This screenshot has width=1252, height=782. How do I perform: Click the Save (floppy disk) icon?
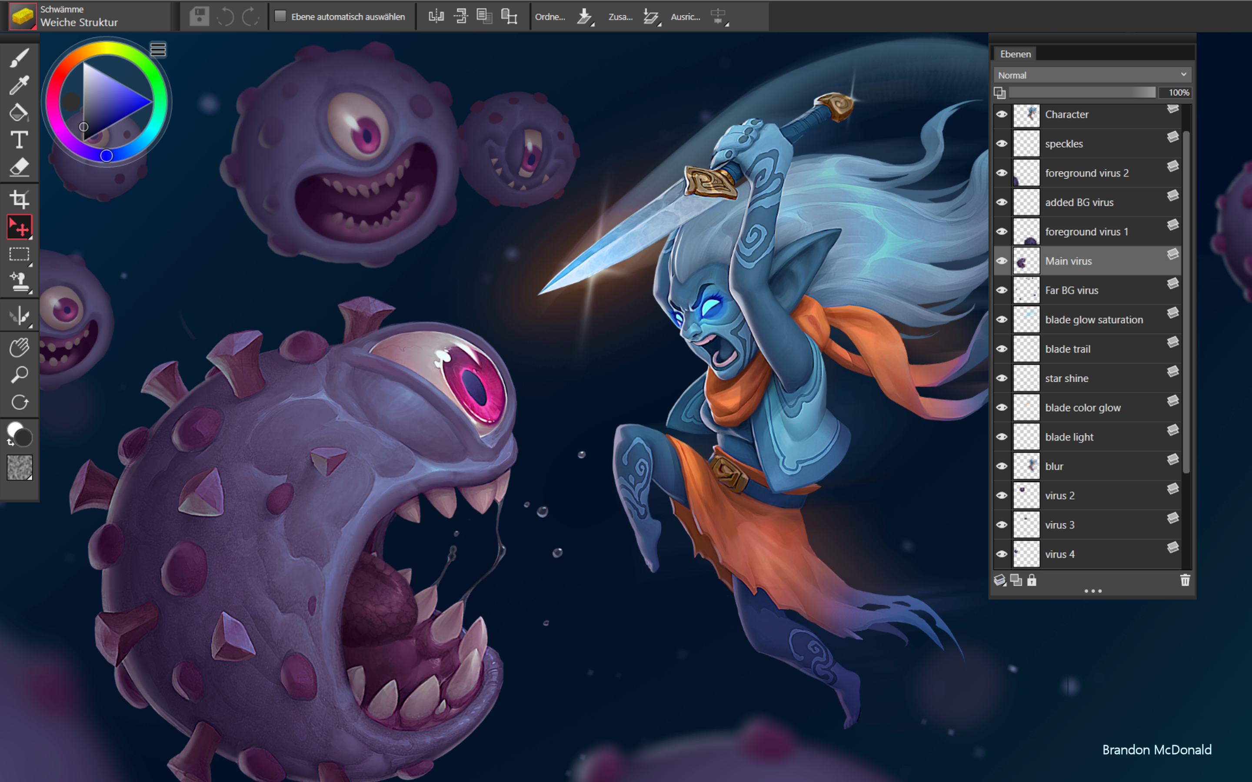click(199, 17)
